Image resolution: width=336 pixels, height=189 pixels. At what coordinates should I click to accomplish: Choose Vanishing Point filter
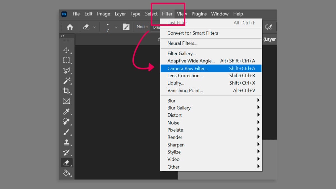click(211, 90)
